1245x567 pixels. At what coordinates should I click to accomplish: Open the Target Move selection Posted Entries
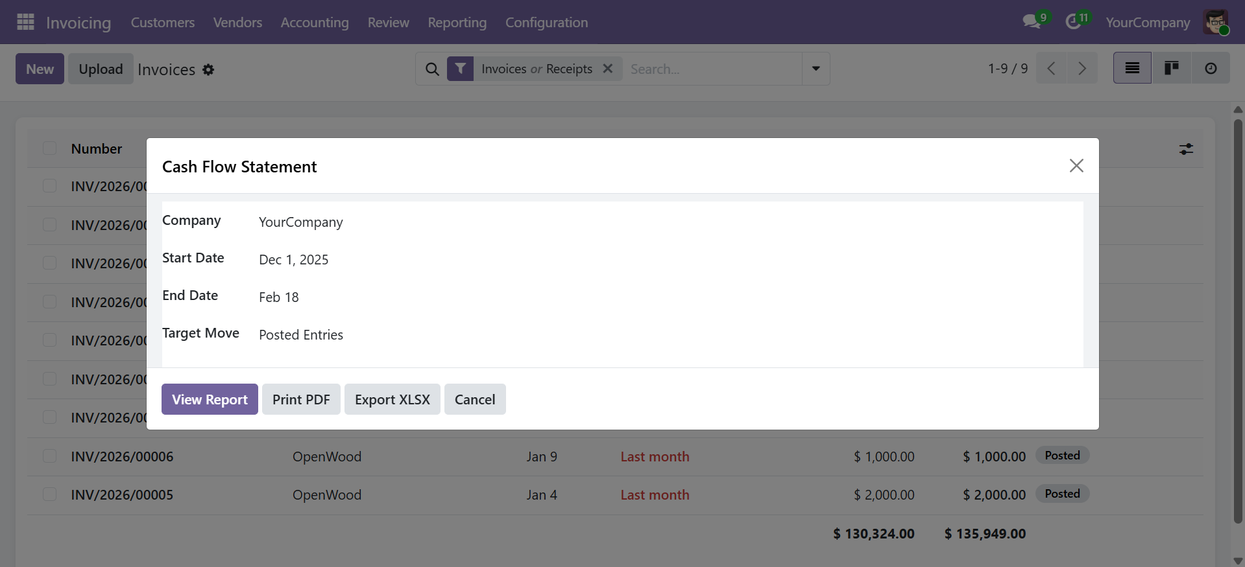click(x=301, y=335)
